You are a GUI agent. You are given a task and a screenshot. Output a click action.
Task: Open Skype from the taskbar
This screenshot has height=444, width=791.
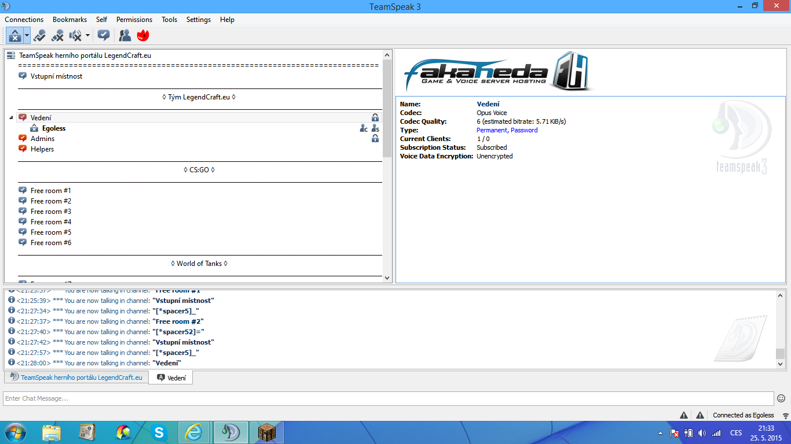point(159,432)
